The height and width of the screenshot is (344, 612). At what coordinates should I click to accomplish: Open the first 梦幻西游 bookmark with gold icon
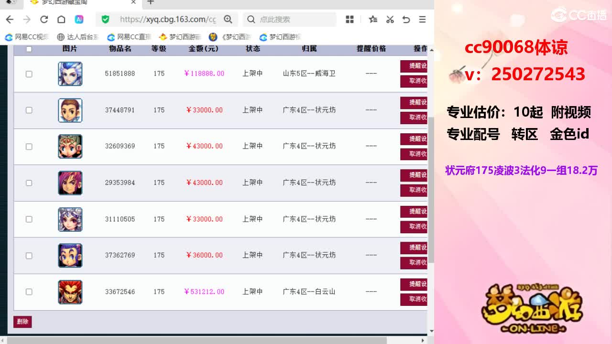[x=180, y=37]
